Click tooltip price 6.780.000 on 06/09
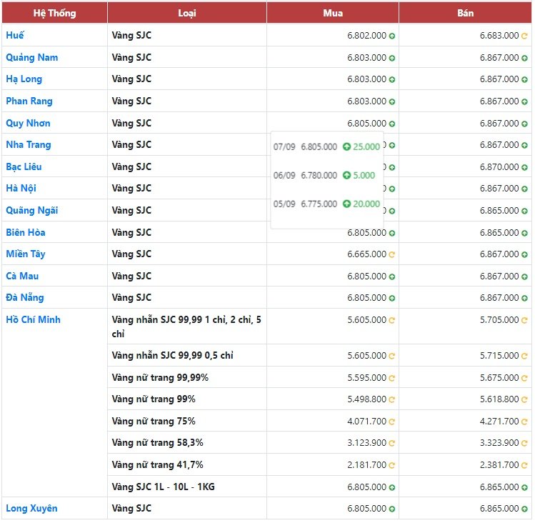This screenshot has width=535, height=523. (319, 176)
